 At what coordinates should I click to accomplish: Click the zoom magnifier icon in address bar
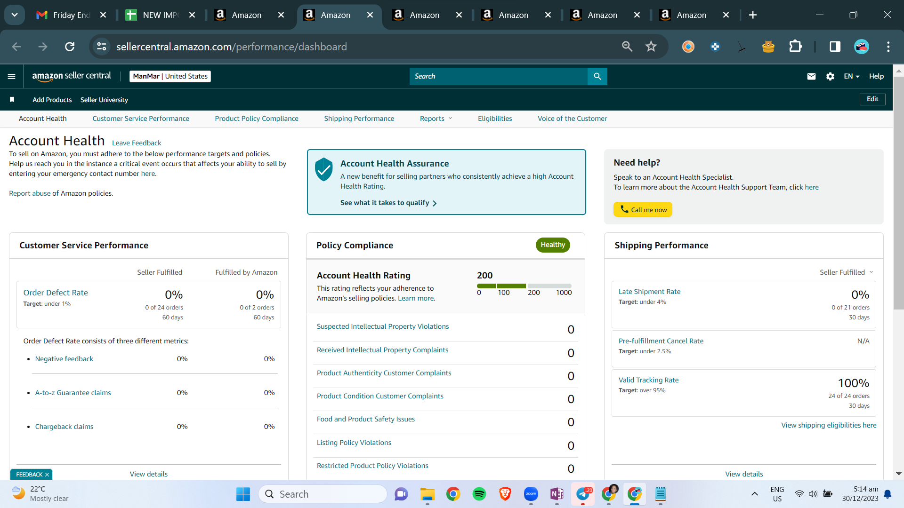(x=627, y=47)
